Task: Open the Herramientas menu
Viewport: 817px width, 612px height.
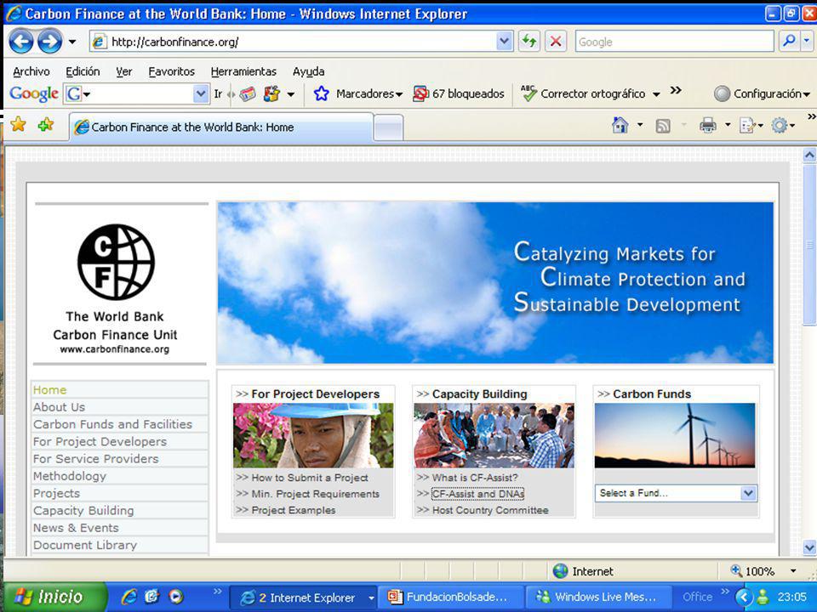Action: pos(243,71)
